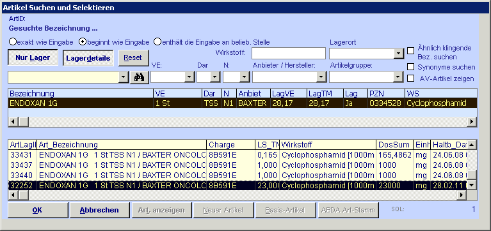491x231 pixels.
Task: Open the Lagerort dropdown
Action: [398, 54]
